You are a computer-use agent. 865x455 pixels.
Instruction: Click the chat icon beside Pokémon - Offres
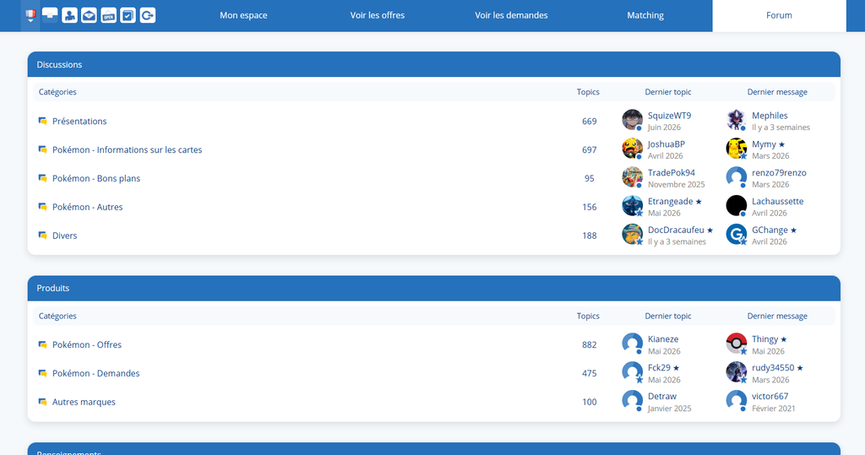[42, 344]
